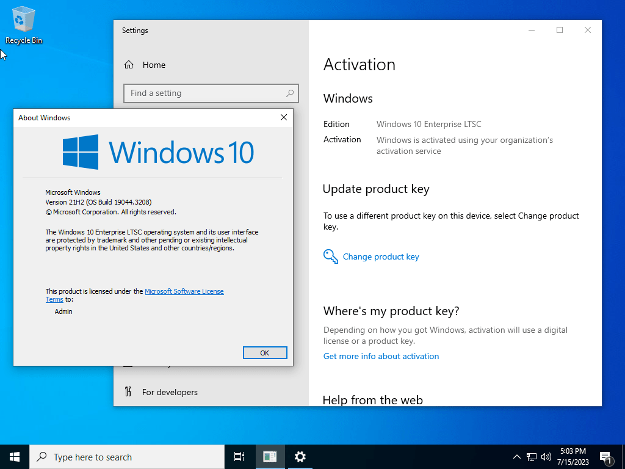The width and height of the screenshot is (625, 469).
Task: Open Get more info about activation
Action: 381,356
